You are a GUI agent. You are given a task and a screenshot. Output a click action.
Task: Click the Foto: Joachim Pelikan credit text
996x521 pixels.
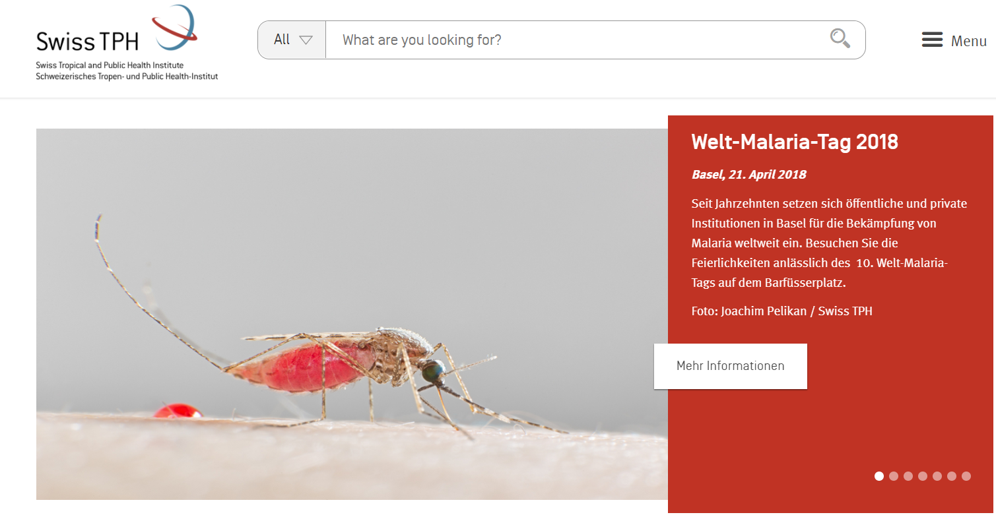782,311
